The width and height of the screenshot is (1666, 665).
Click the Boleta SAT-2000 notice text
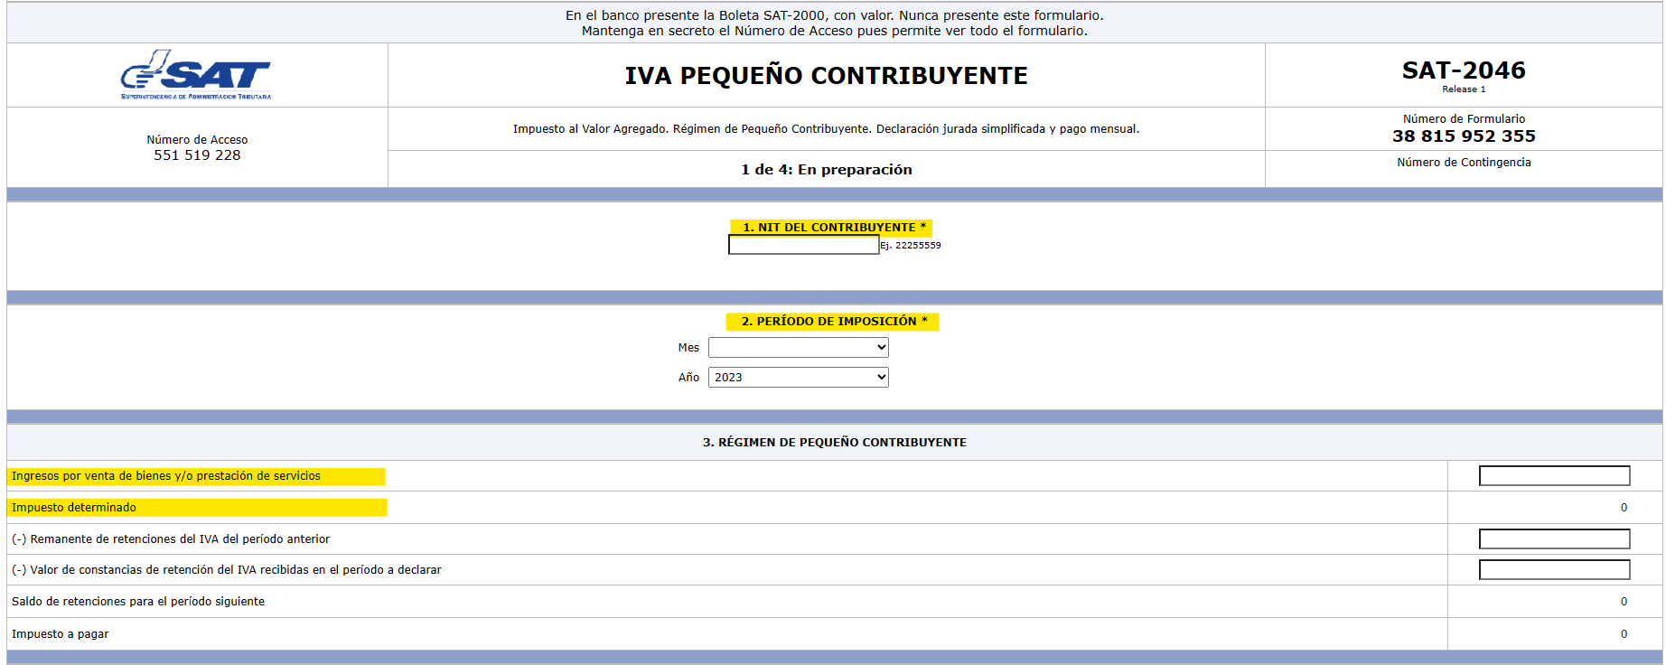click(x=835, y=15)
